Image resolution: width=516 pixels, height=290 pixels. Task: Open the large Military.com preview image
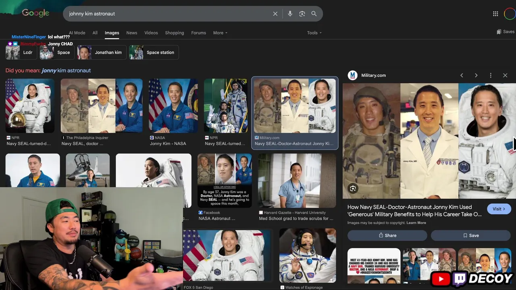[429, 141]
